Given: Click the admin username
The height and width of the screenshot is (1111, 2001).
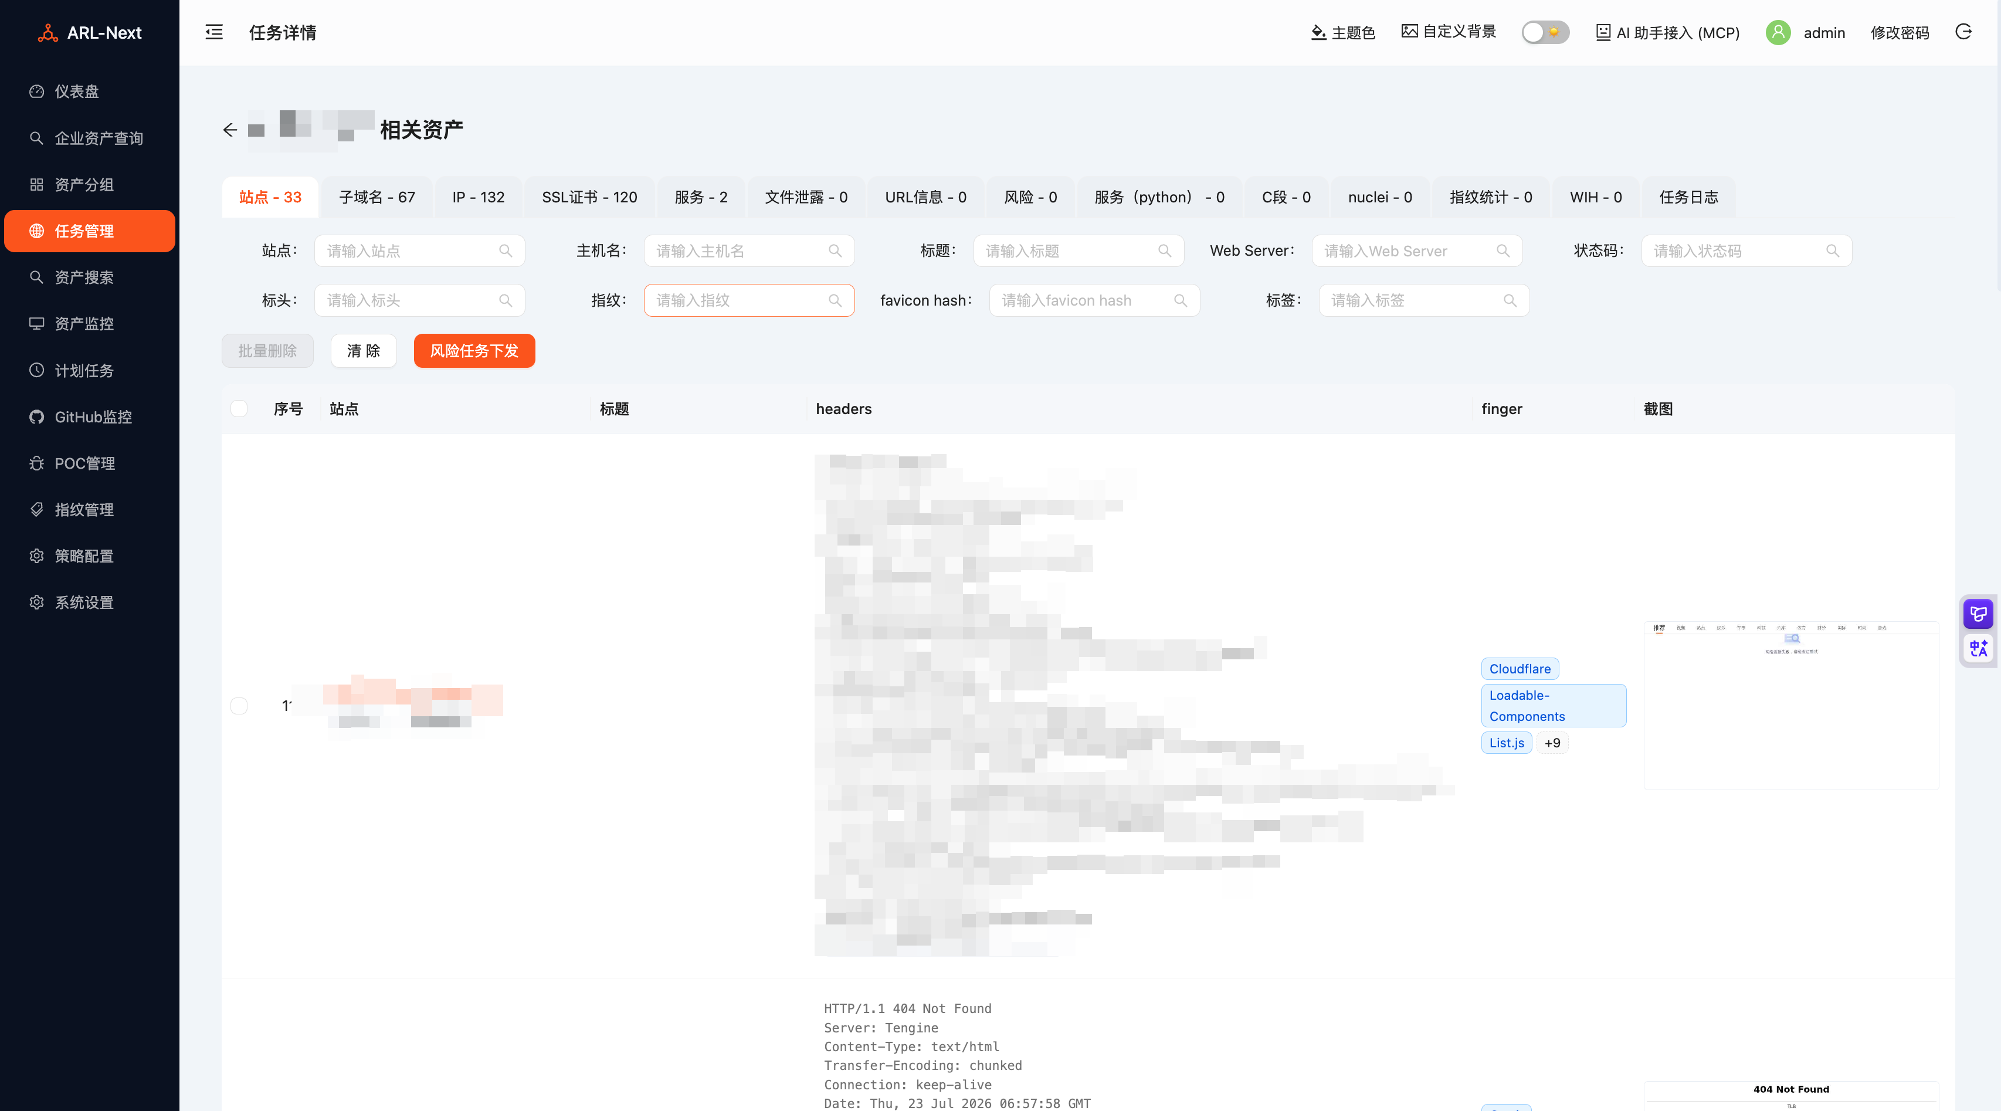Looking at the screenshot, I should tap(1824, 33).
